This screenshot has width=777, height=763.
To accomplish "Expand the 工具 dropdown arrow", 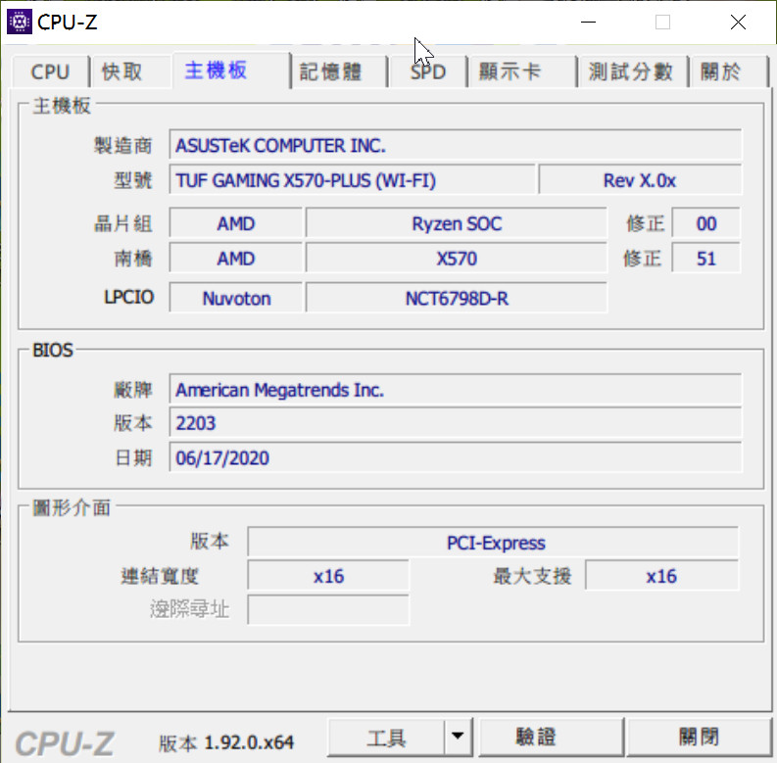I will point(458,737).
